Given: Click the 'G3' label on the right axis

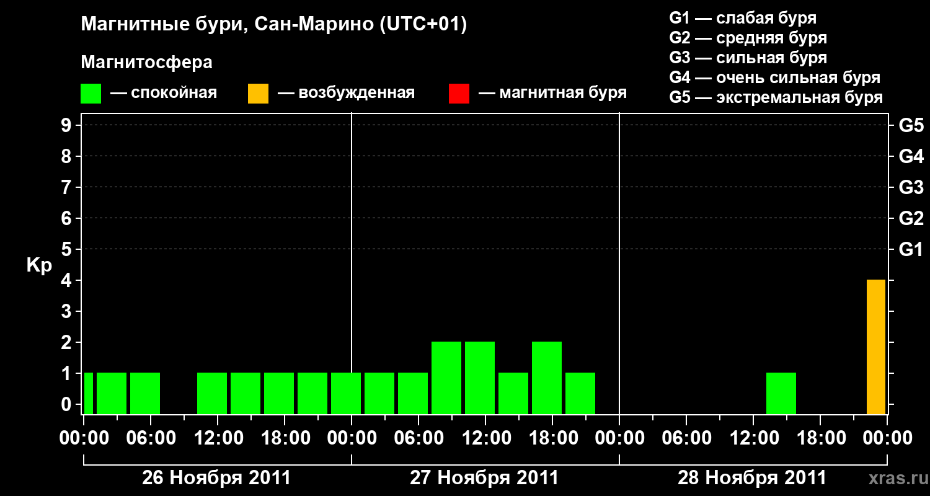Looking at the screenshot, I should [x=911, y=187].
